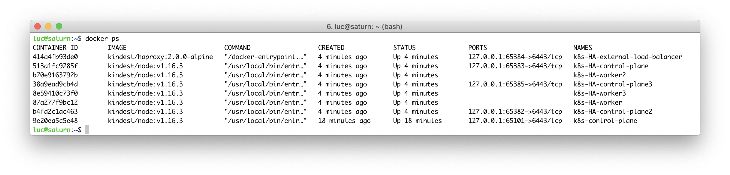The image size is (730, 175).
Task: Click the cursor at the bottom prompt
Action: (x=87, y=130)
